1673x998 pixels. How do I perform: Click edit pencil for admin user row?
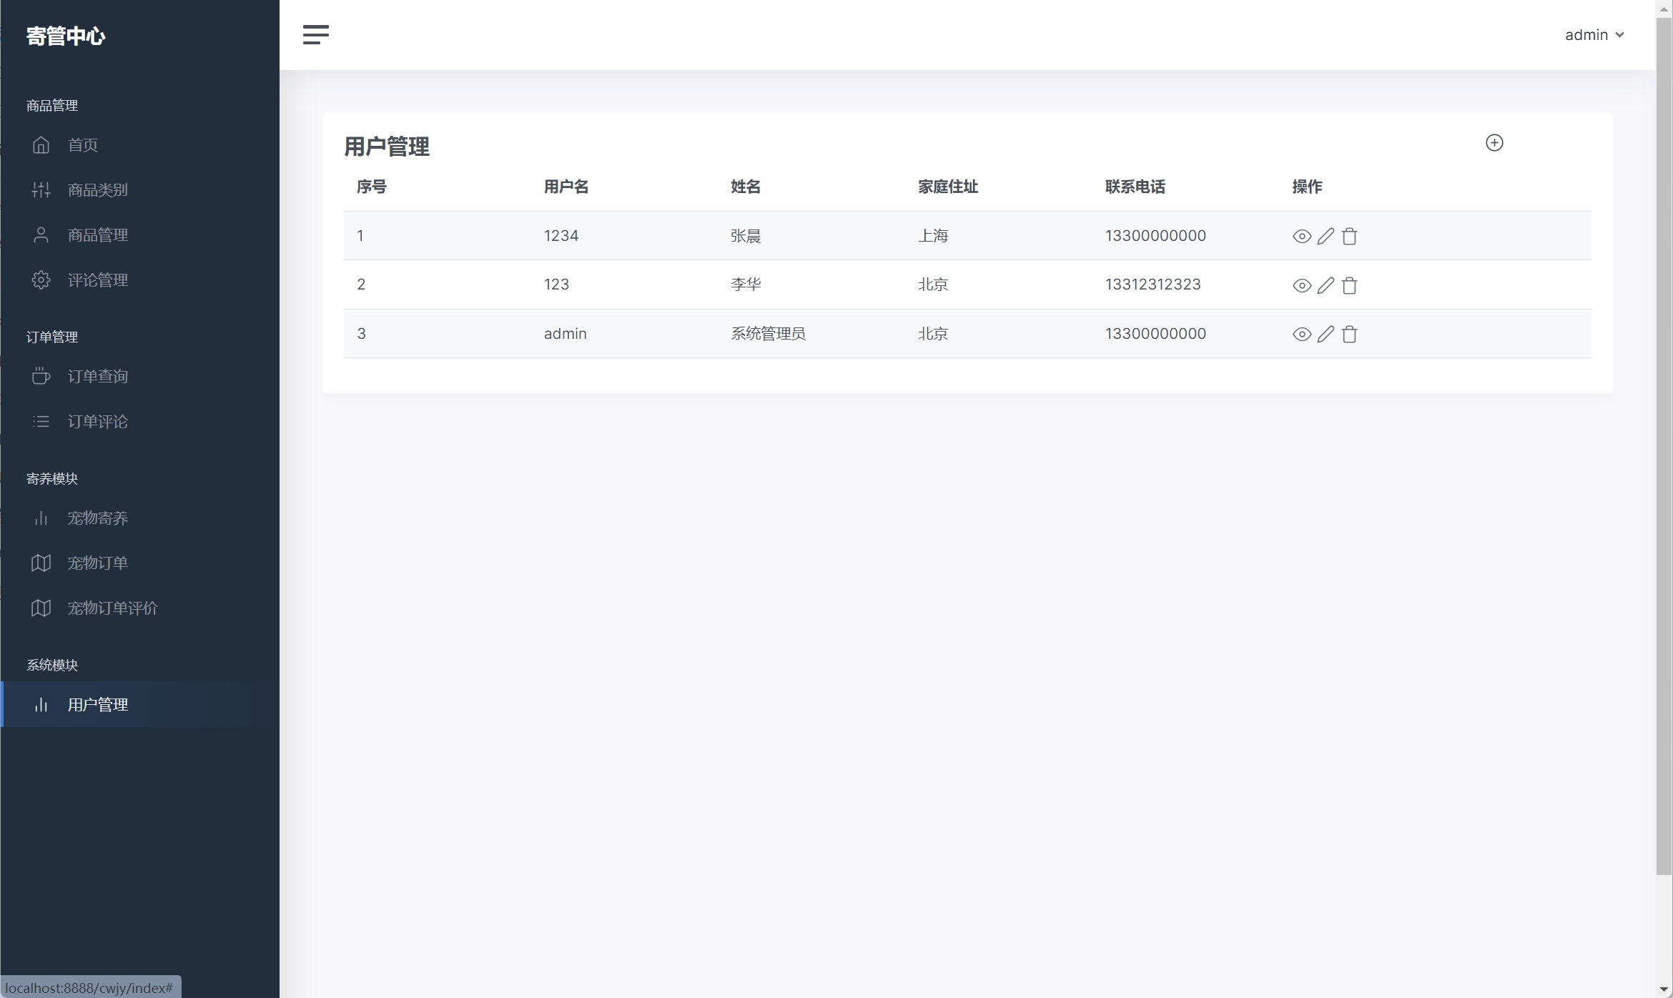pyautogui.click(x=1326, y=334)
